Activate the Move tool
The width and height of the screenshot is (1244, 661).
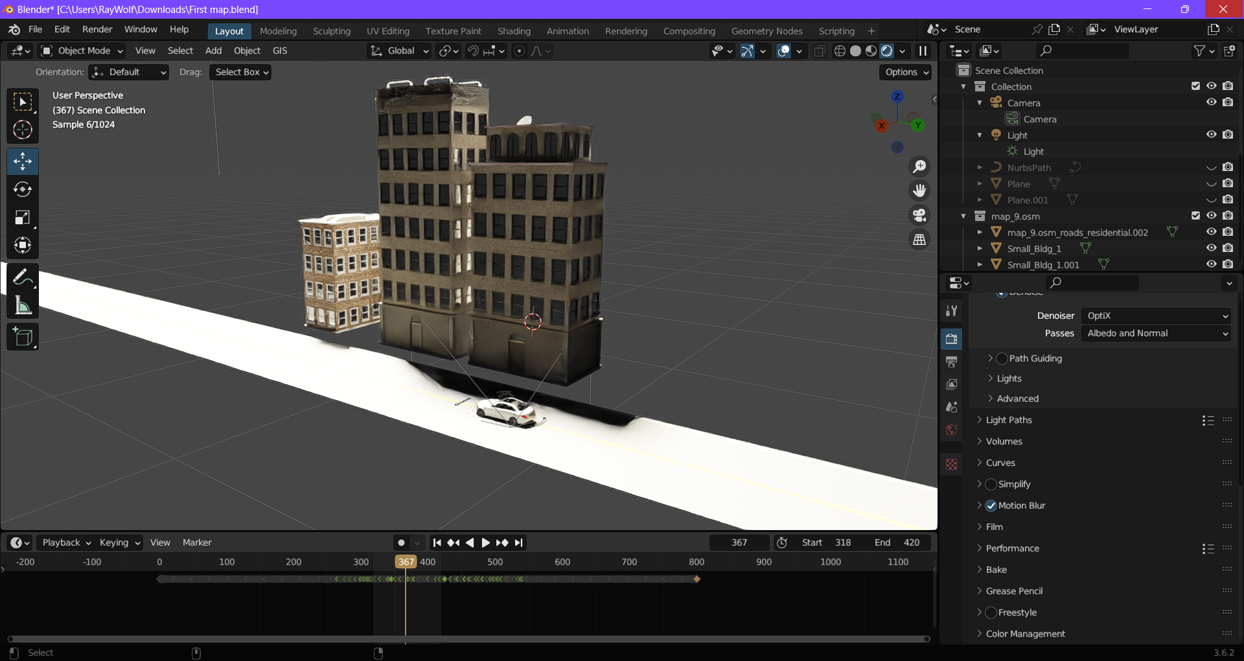[23, 161]
